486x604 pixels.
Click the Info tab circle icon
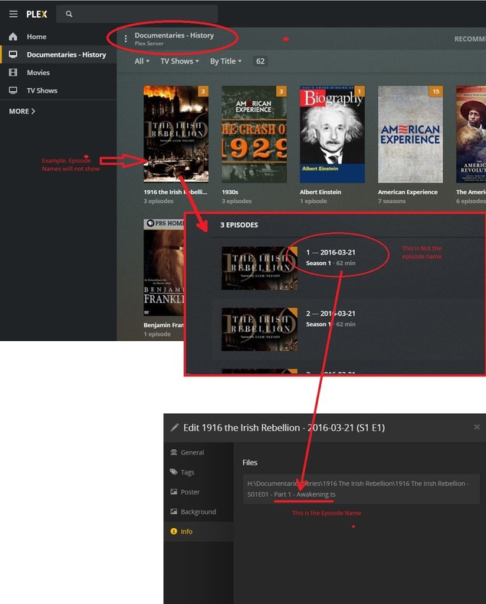[174, 531]
